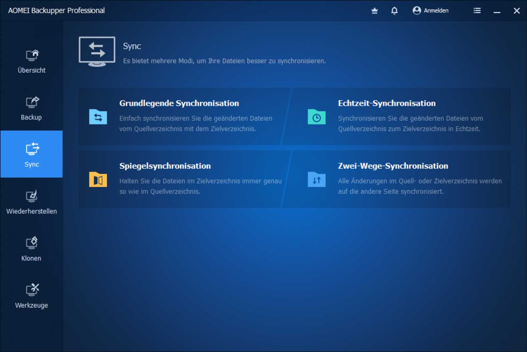Click Anmelden to sign in
The height and width of the screenshot is (352, 527).
click(x=436, y=10)
